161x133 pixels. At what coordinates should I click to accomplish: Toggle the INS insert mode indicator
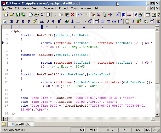[x=147, y=130]
